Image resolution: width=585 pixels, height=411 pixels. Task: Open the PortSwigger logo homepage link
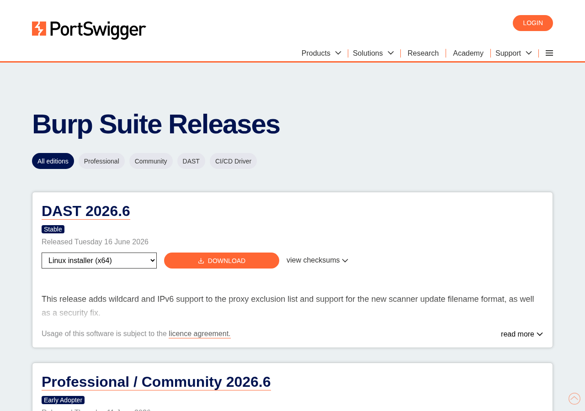89,30
